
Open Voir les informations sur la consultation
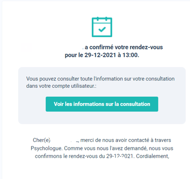102,104
